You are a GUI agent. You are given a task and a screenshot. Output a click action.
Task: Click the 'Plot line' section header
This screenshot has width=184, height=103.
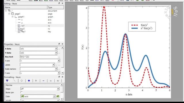tap(33, 85)
